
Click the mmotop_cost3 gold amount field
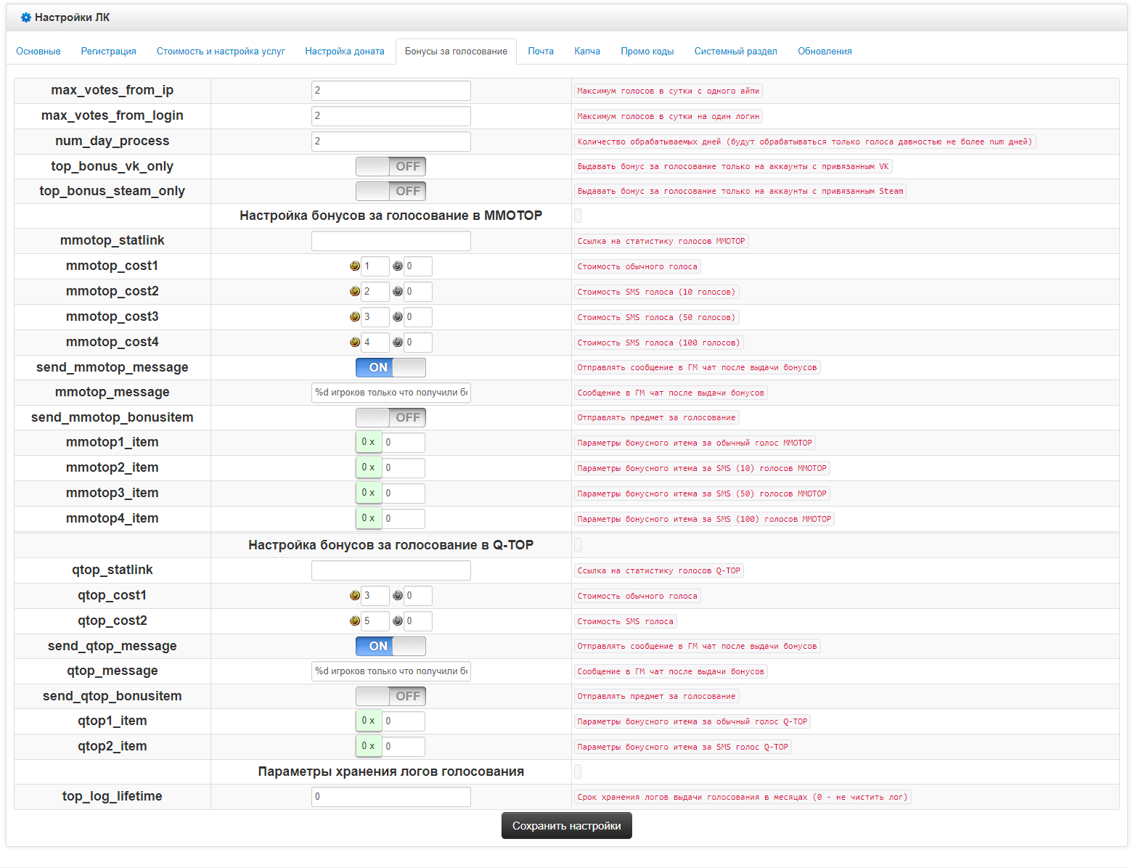(375, 317)
